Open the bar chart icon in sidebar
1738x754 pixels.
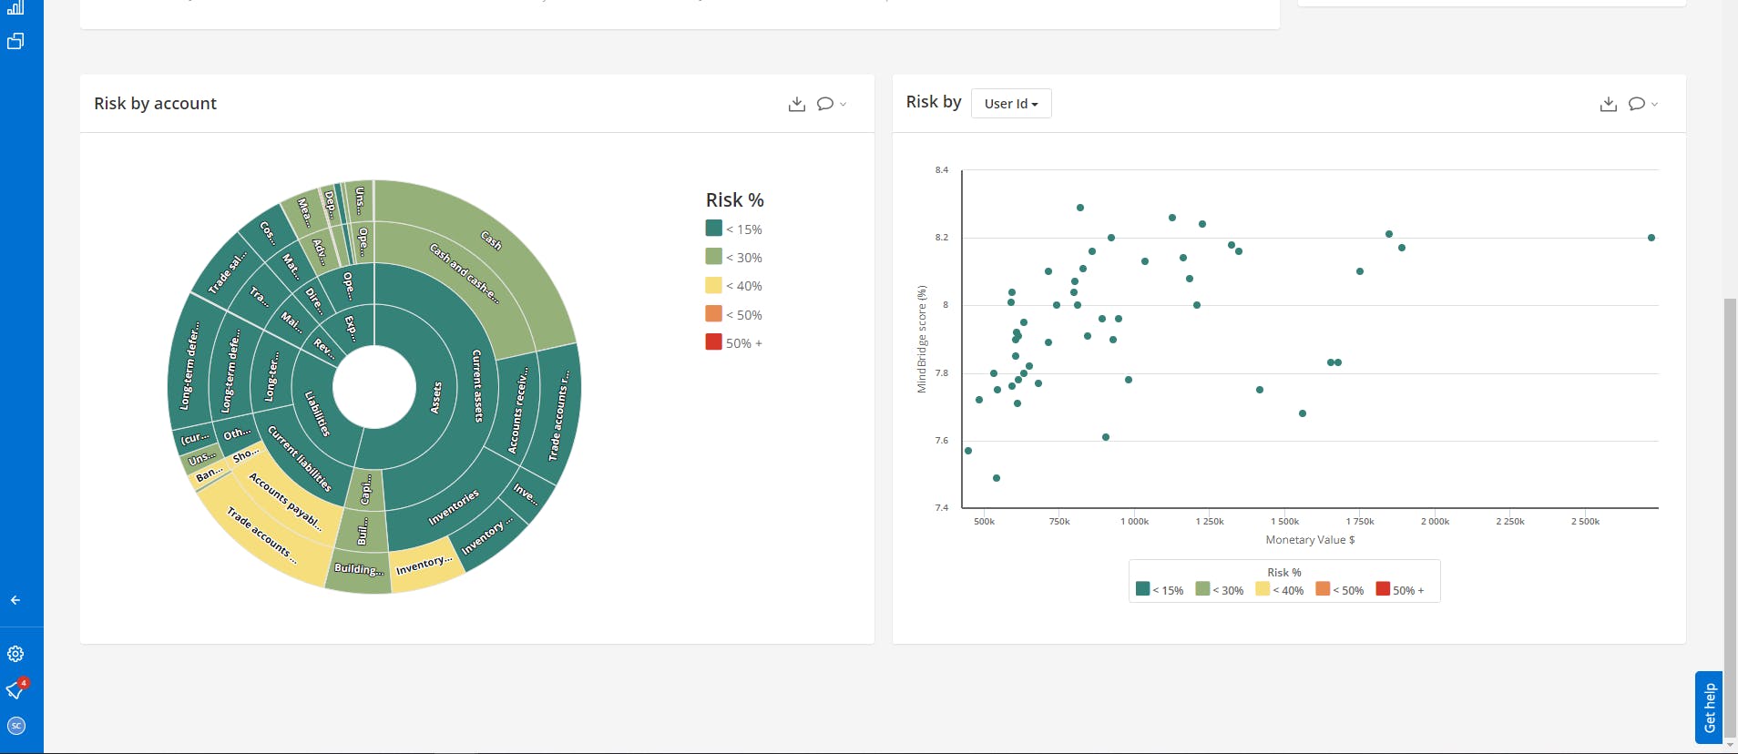(15, 7)
